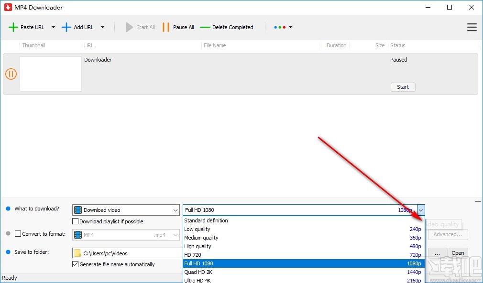This screenshot has width=483, height=283.
Task: Click the Downloader URL text
Action: pyautogui.click(x=98, y=60)
